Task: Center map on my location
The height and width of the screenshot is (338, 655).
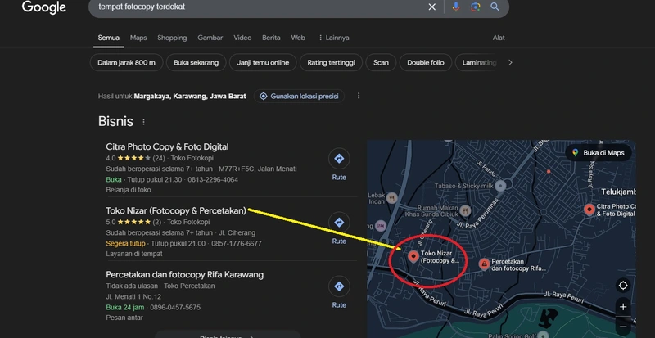Action: tap(623, 286)
